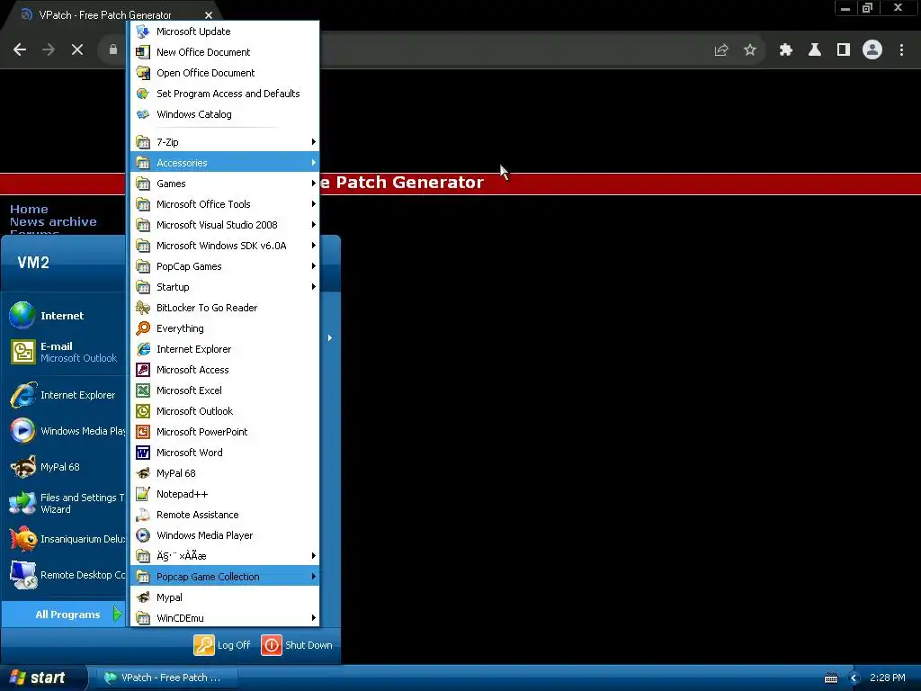Launch Insaniquarium Deluxe from the start menu
921x691 pixels.
click(x=66, y=539)
